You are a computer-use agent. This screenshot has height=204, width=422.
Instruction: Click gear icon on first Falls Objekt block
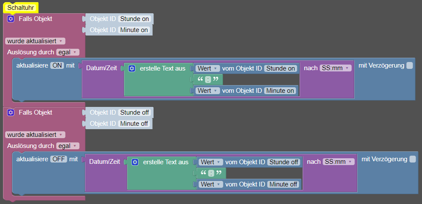(x=11, y=19)
